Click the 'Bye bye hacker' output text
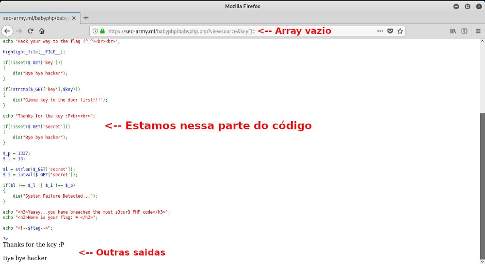Screen dimensions: 485x264 (x=25, y=258)
